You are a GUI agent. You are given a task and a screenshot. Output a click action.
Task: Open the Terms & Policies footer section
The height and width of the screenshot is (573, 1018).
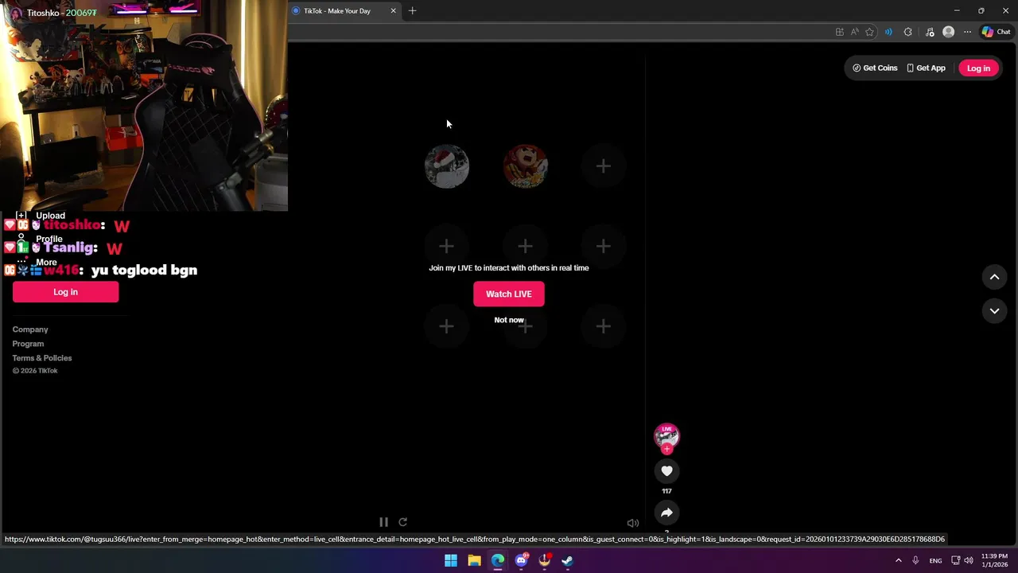coord(42,358)
